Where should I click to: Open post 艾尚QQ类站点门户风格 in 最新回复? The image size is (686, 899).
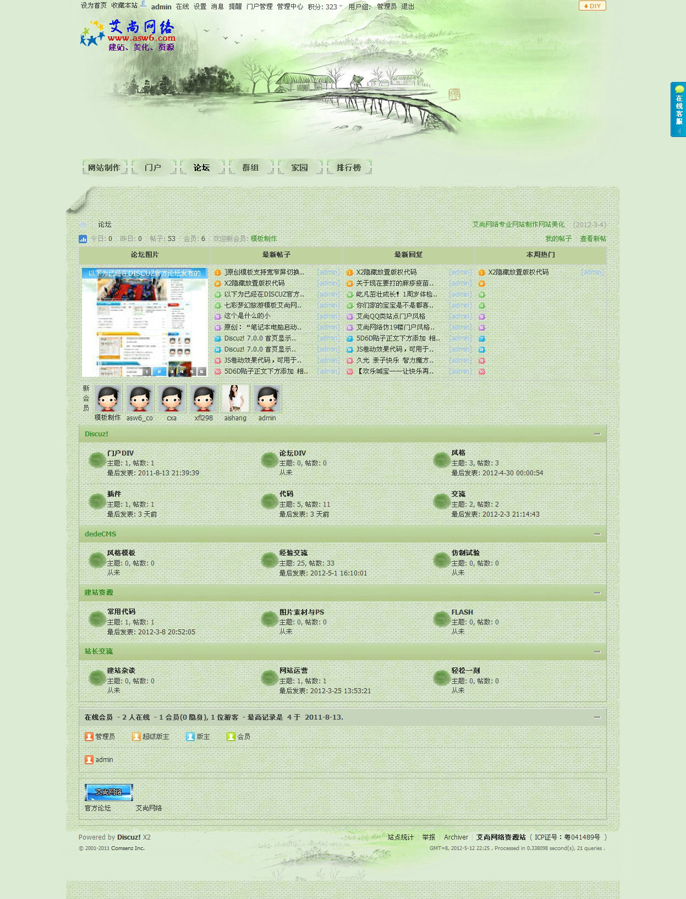(391, 316)
